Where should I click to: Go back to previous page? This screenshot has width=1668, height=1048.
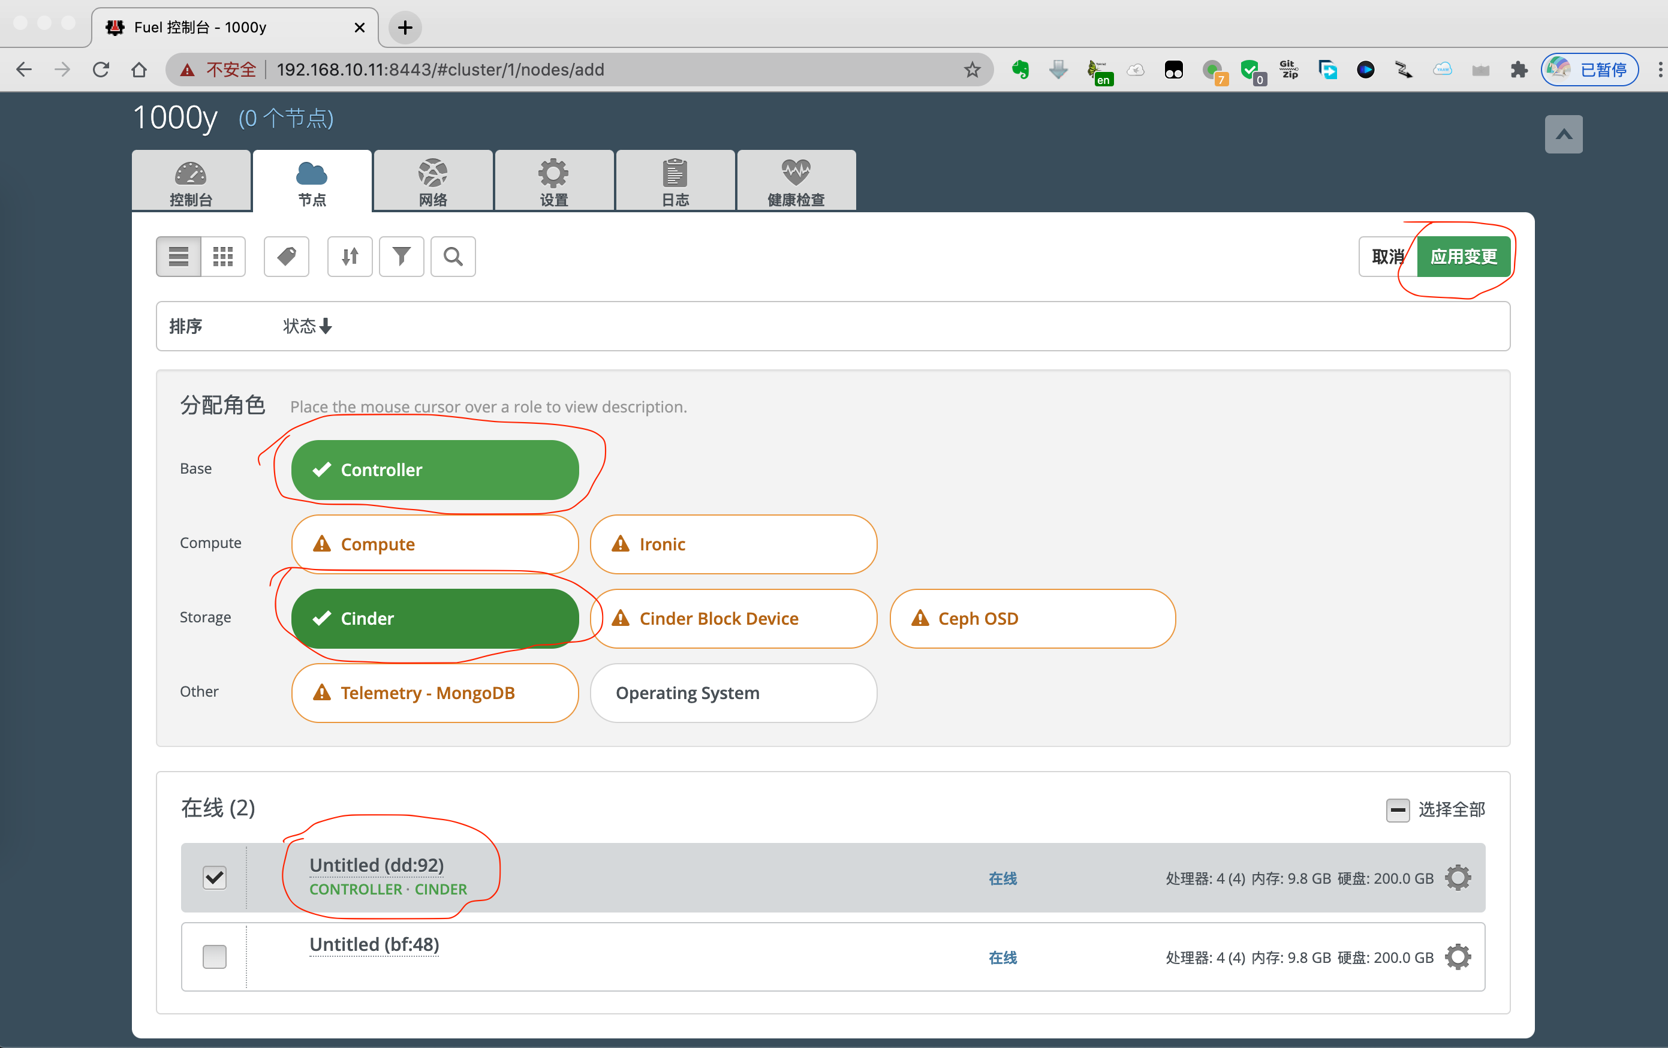24,70
